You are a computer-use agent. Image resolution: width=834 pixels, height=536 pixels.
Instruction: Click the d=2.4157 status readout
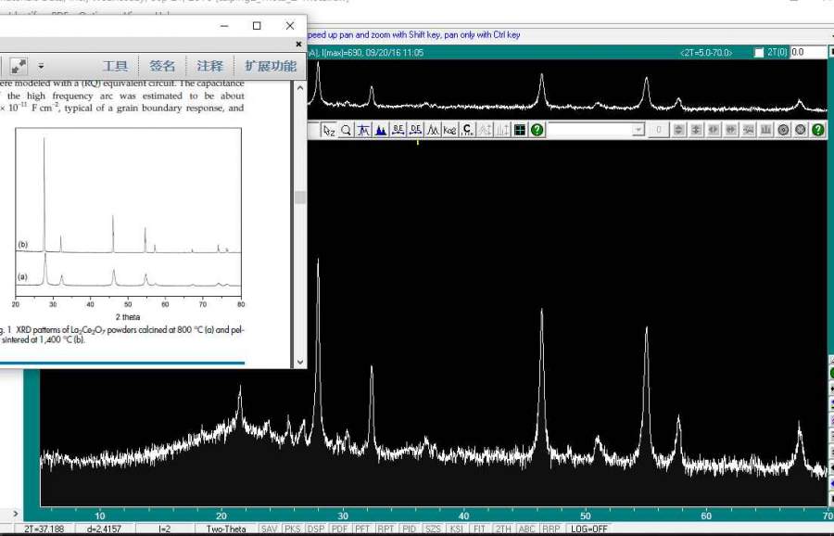coord(103,530)
